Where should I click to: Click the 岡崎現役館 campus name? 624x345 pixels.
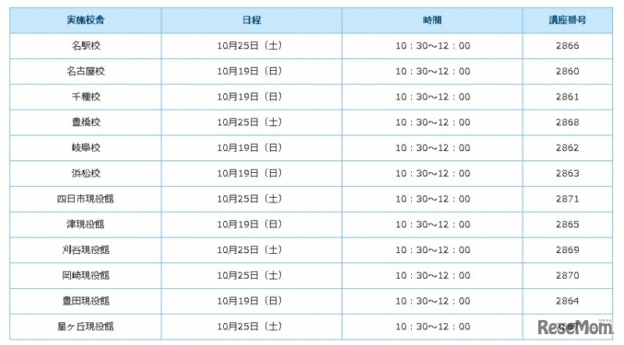point(86,275)
